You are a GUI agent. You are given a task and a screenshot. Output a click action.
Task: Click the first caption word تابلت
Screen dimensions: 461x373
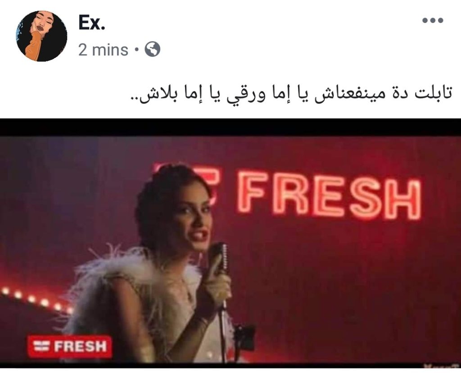click(434, 95)
